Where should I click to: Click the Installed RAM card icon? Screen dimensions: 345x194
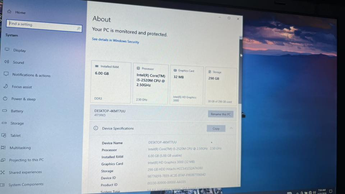pyautogui.click(x=97, y=66)
